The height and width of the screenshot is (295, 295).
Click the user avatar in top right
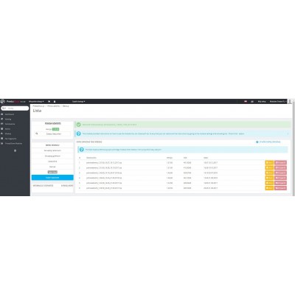(290, 101)
